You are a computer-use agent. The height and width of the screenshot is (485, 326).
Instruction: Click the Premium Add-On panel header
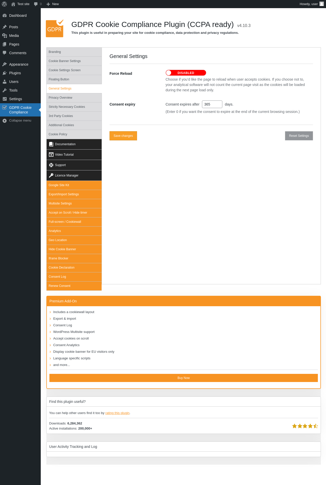pos(184,301)
